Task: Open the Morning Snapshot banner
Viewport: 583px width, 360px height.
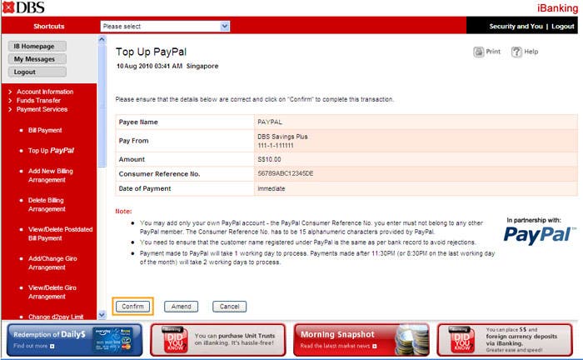Action: [x=349, y=339]
